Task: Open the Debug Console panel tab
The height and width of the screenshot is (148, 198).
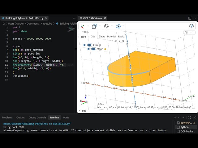Action: 37,117
